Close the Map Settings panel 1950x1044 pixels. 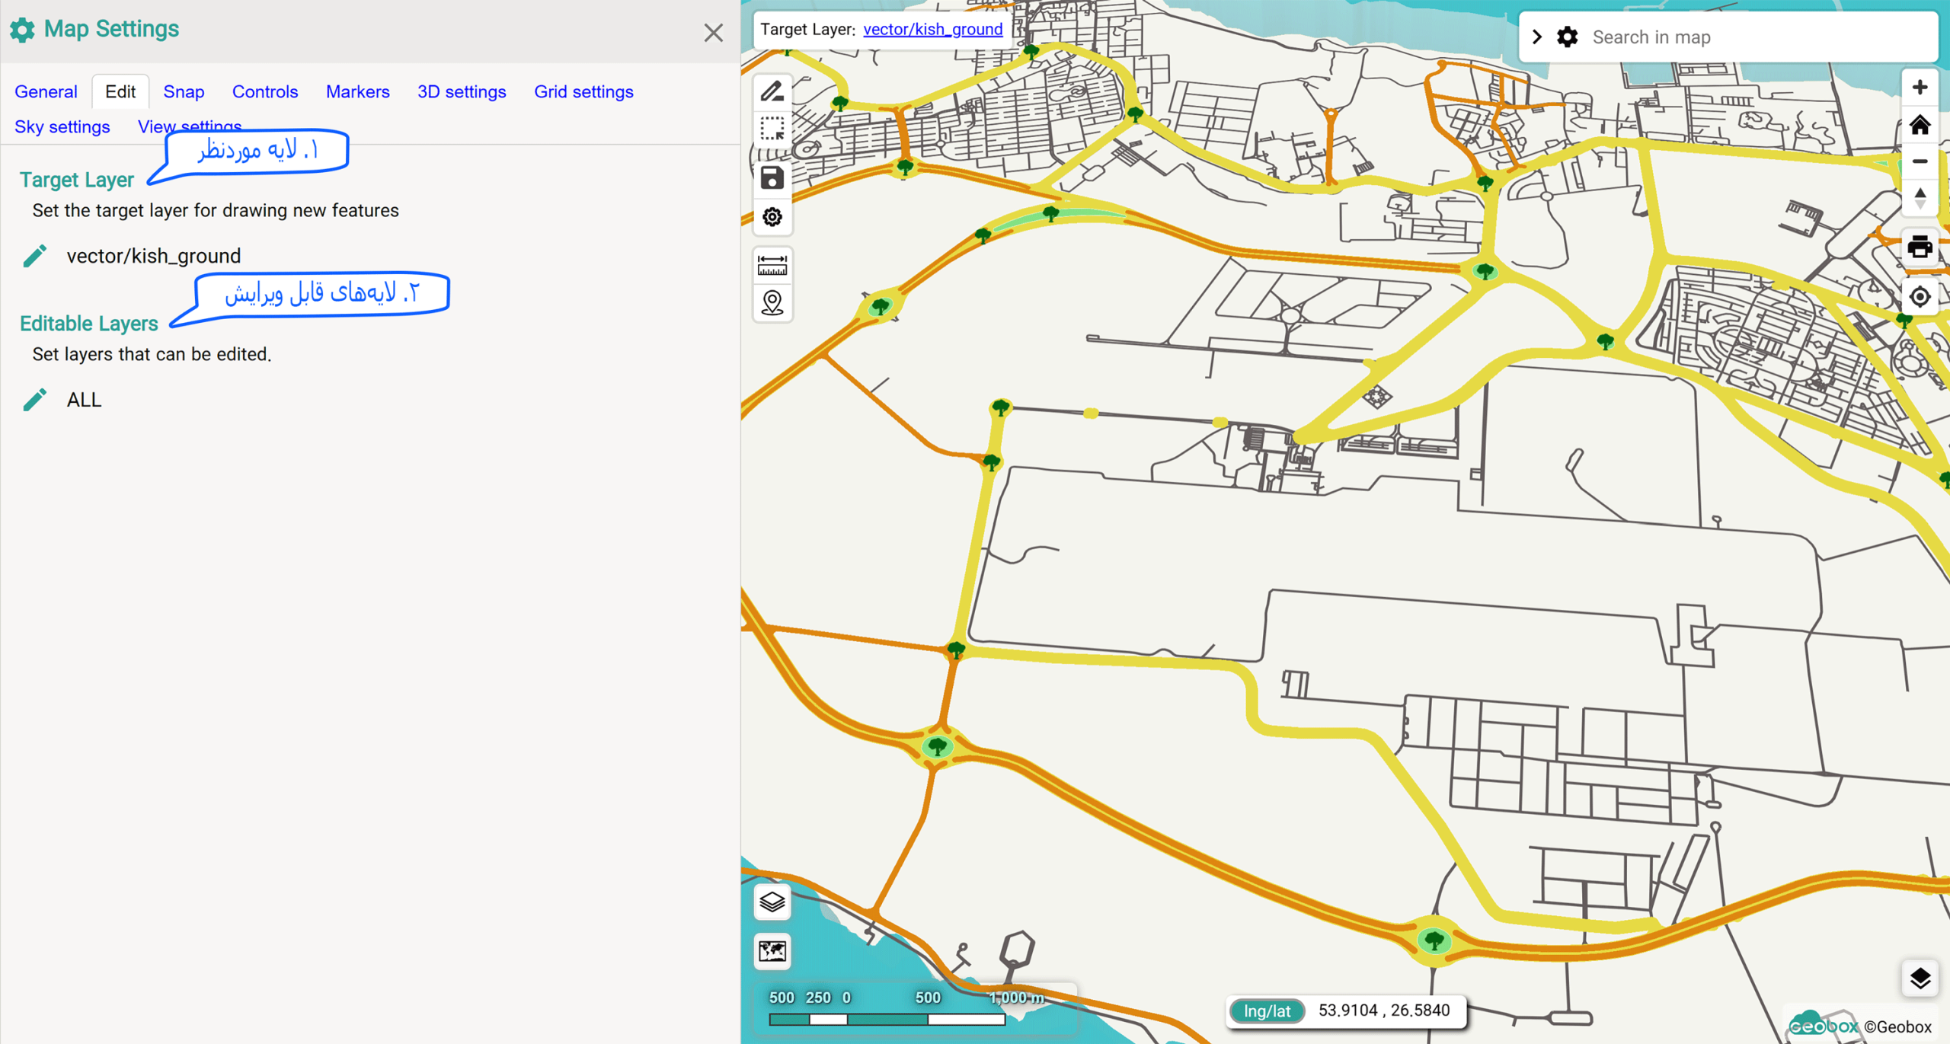pos(713,33)
